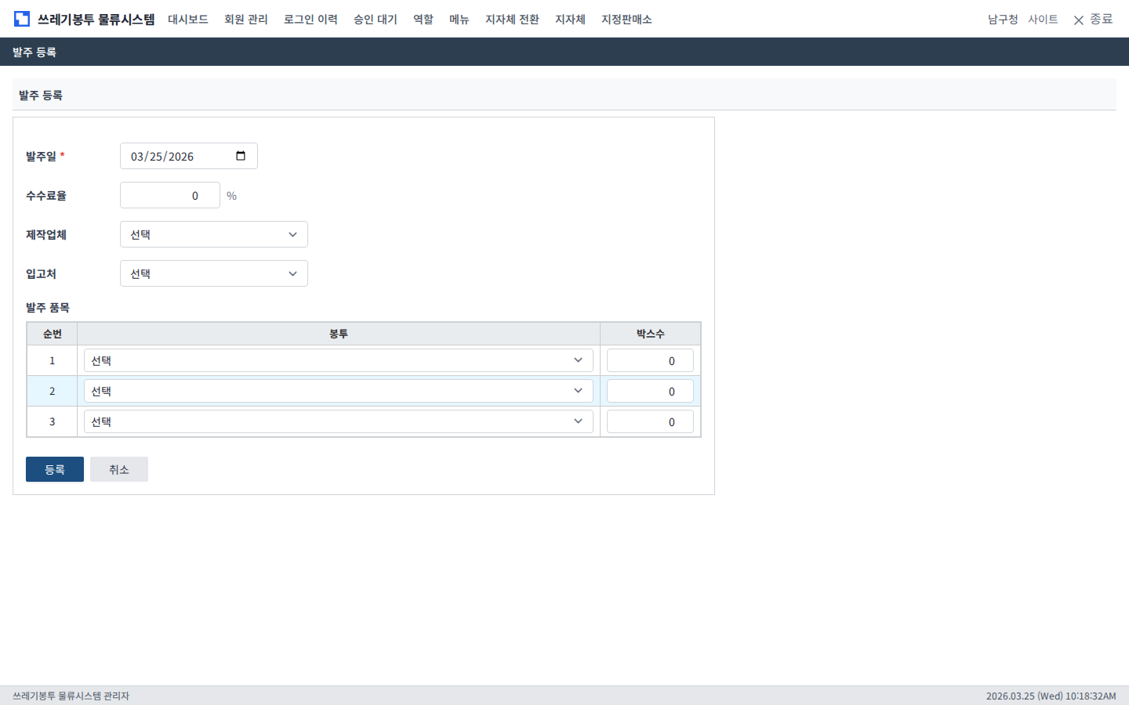Screen dimensions: 1129x705
Task: Click the 취소 button
Action: pos(119,469)
